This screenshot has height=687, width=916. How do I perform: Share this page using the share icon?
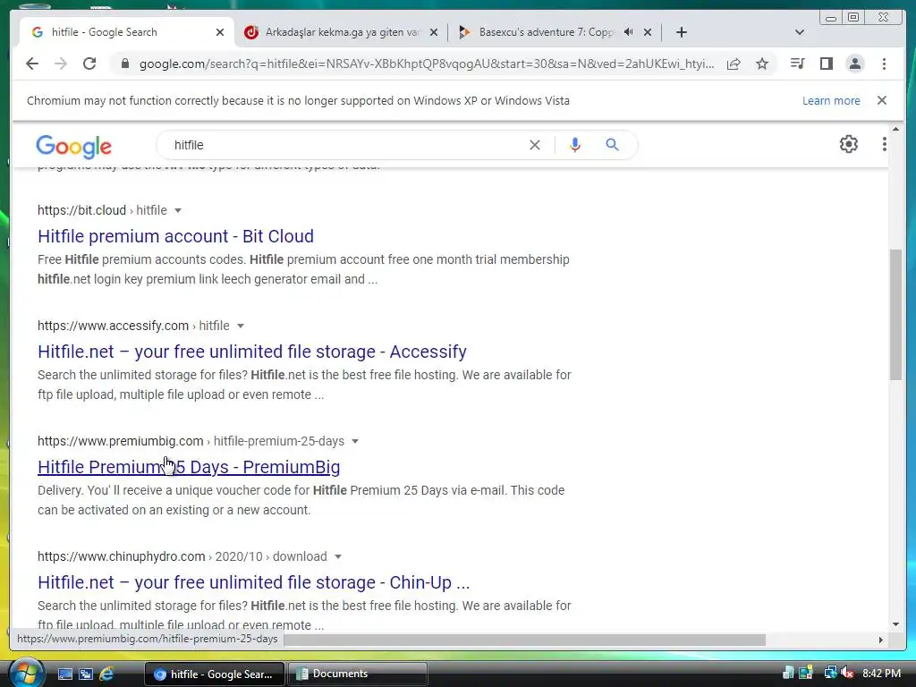coord(734,64)
